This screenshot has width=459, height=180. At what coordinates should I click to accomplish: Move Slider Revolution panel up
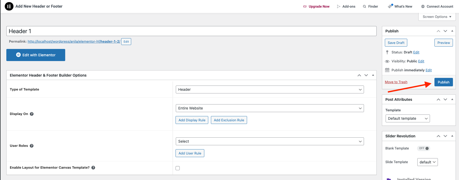[x=438, y=136]
